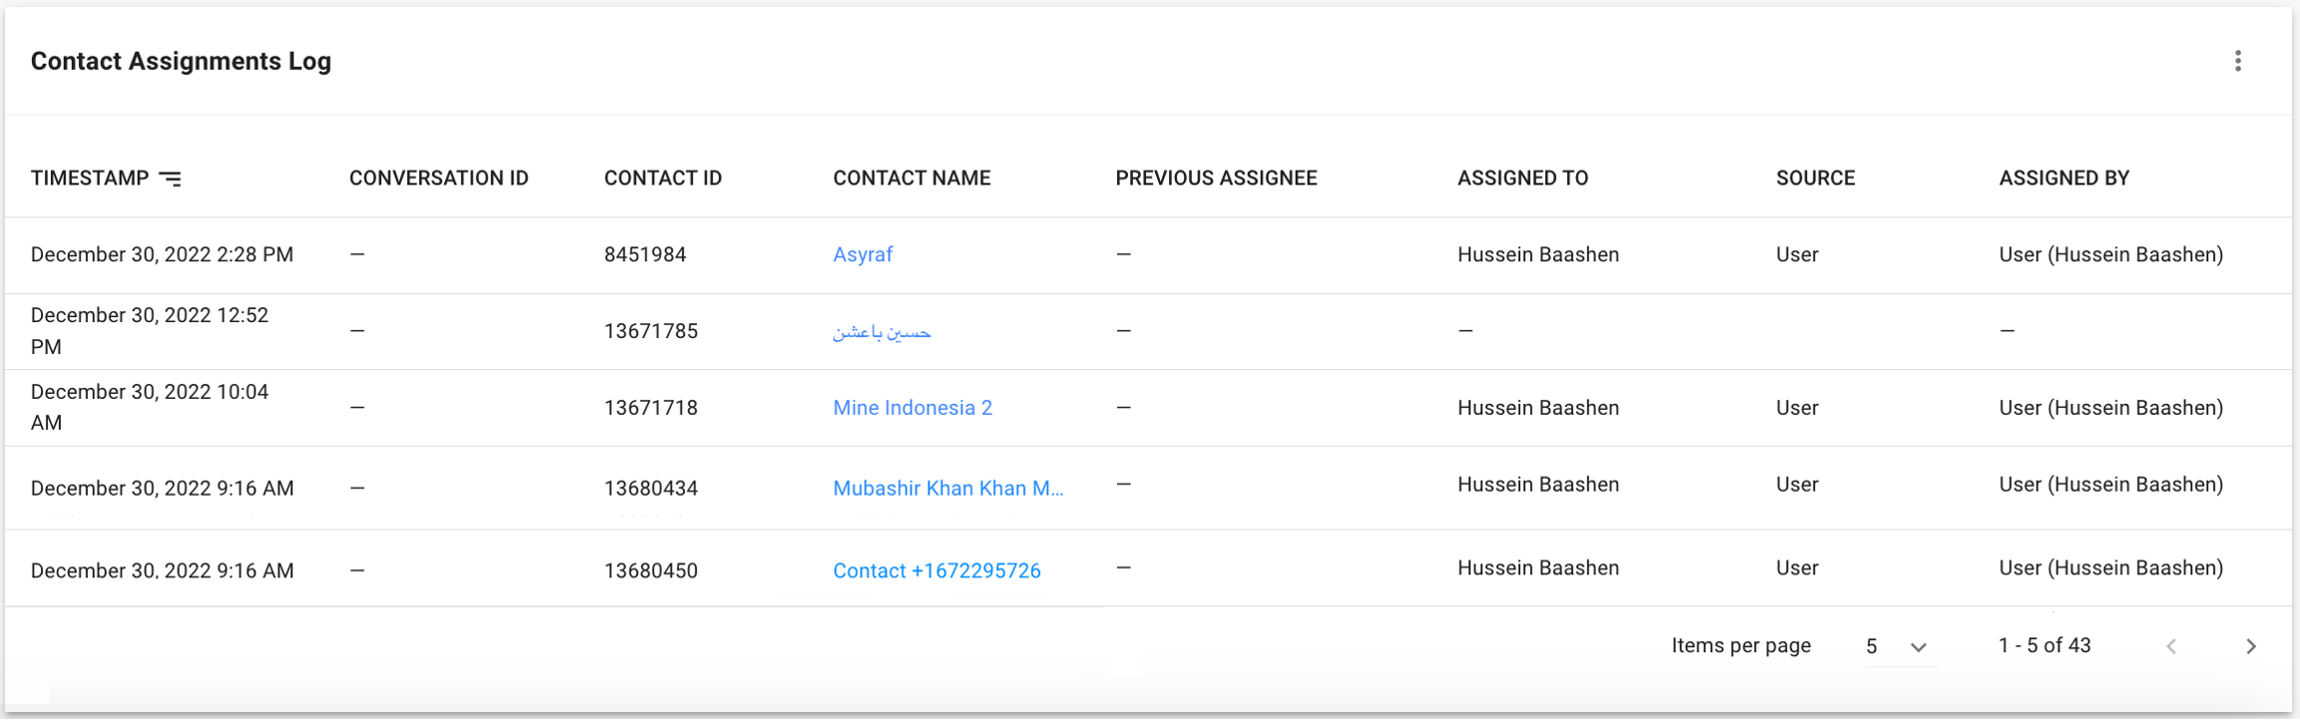The width and height of the screenshot is (2300, 721).
Task: View the Mine Indonesia 2 contact
Action: (911, 407)
